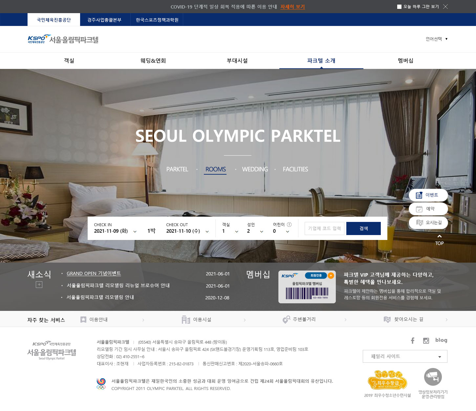Image resolution: width=476 pixels, height=411 pixels.
Task: Show the PARKTEL hero slide
Action: pyautogui.click(x=177, y=169)
